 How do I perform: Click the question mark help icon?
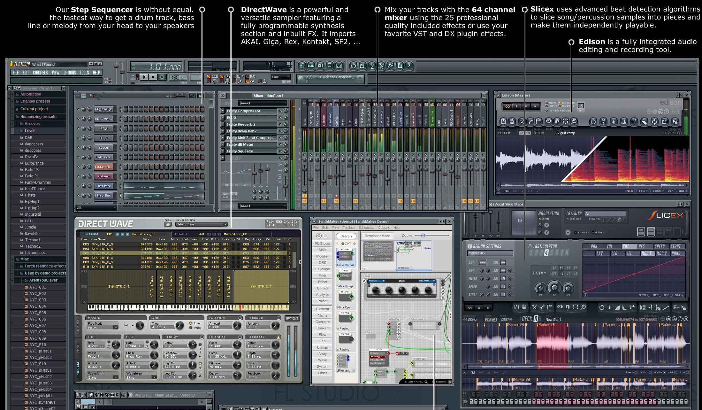point(409,66)
